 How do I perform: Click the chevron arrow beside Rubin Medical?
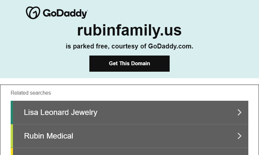click(240, 136)
